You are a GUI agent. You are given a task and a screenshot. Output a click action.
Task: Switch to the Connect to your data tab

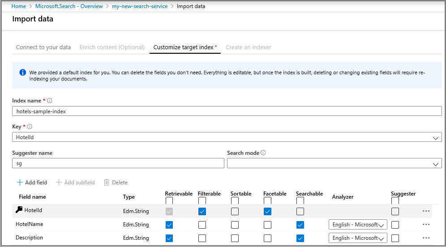pos(43,47)
